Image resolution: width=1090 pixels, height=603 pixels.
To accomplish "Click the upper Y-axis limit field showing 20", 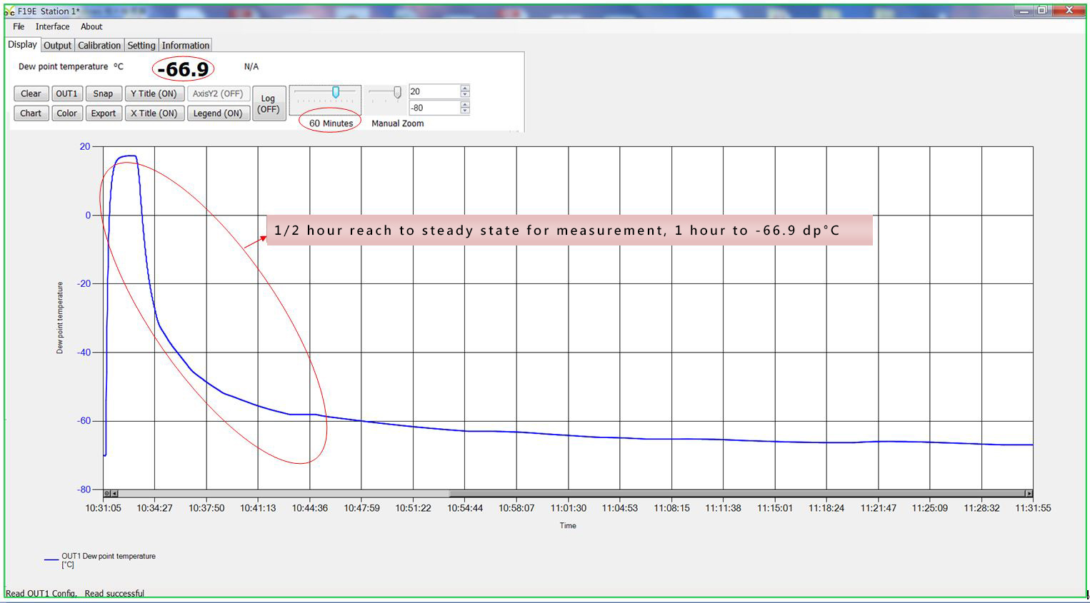I will click(x=434, y=91).
